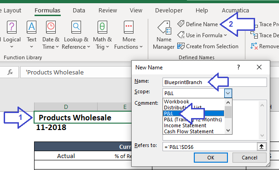Open the Page Layout tab

[11, 11]
